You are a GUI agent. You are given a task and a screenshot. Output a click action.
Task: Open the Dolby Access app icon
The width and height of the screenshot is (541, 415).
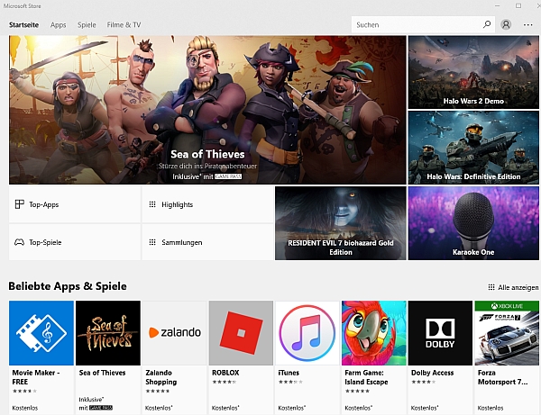pos(440,333)
